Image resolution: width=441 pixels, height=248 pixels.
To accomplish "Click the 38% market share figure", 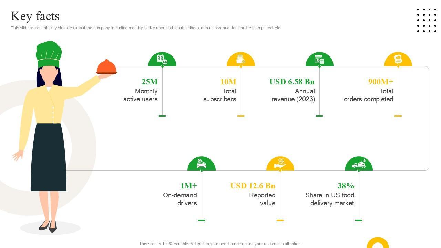I will 346,186.
